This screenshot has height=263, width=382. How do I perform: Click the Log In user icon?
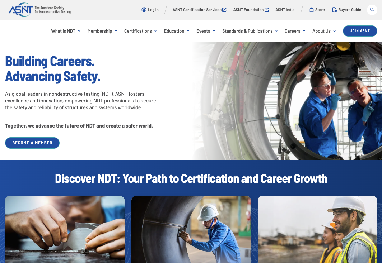click(144, 10)
